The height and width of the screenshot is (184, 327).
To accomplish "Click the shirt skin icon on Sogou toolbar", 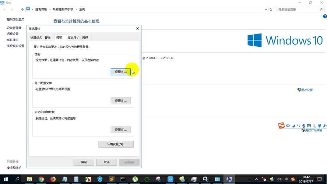I will (320, 125).
